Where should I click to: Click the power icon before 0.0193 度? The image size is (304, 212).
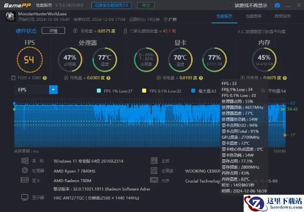[159, 78]
